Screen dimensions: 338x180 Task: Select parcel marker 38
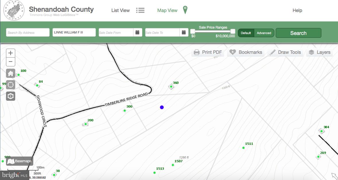coord(54,175)
